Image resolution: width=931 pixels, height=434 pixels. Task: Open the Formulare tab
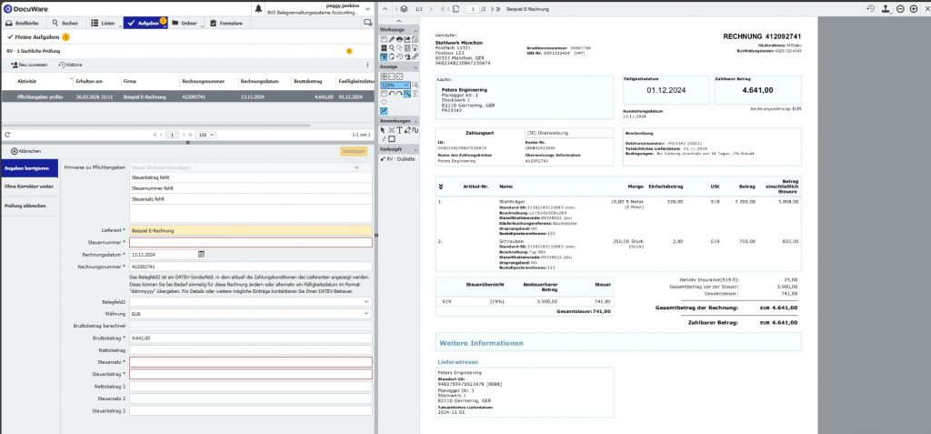coord(226,23)
